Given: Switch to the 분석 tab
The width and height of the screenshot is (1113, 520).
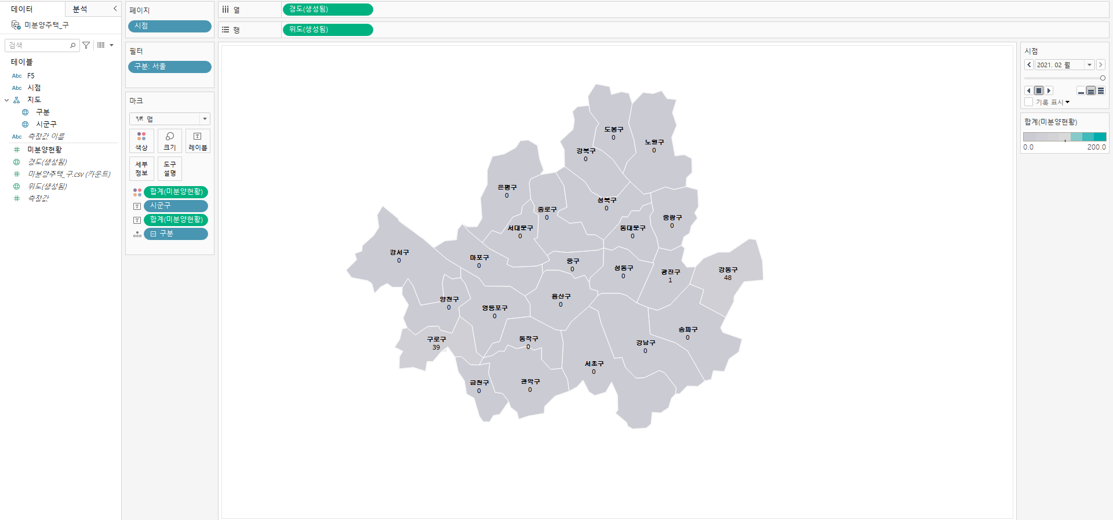Looking at the screenshot, I should [x=80, y=9].
